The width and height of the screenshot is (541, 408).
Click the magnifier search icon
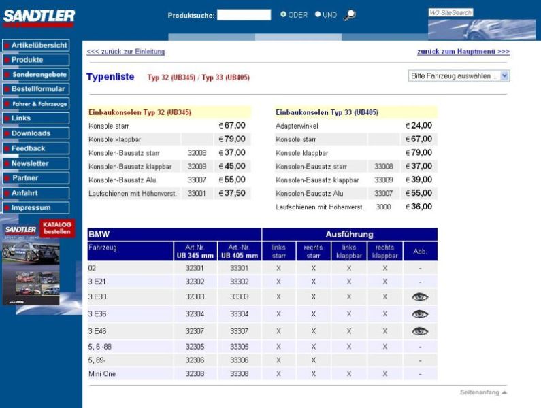click(350, 15)
